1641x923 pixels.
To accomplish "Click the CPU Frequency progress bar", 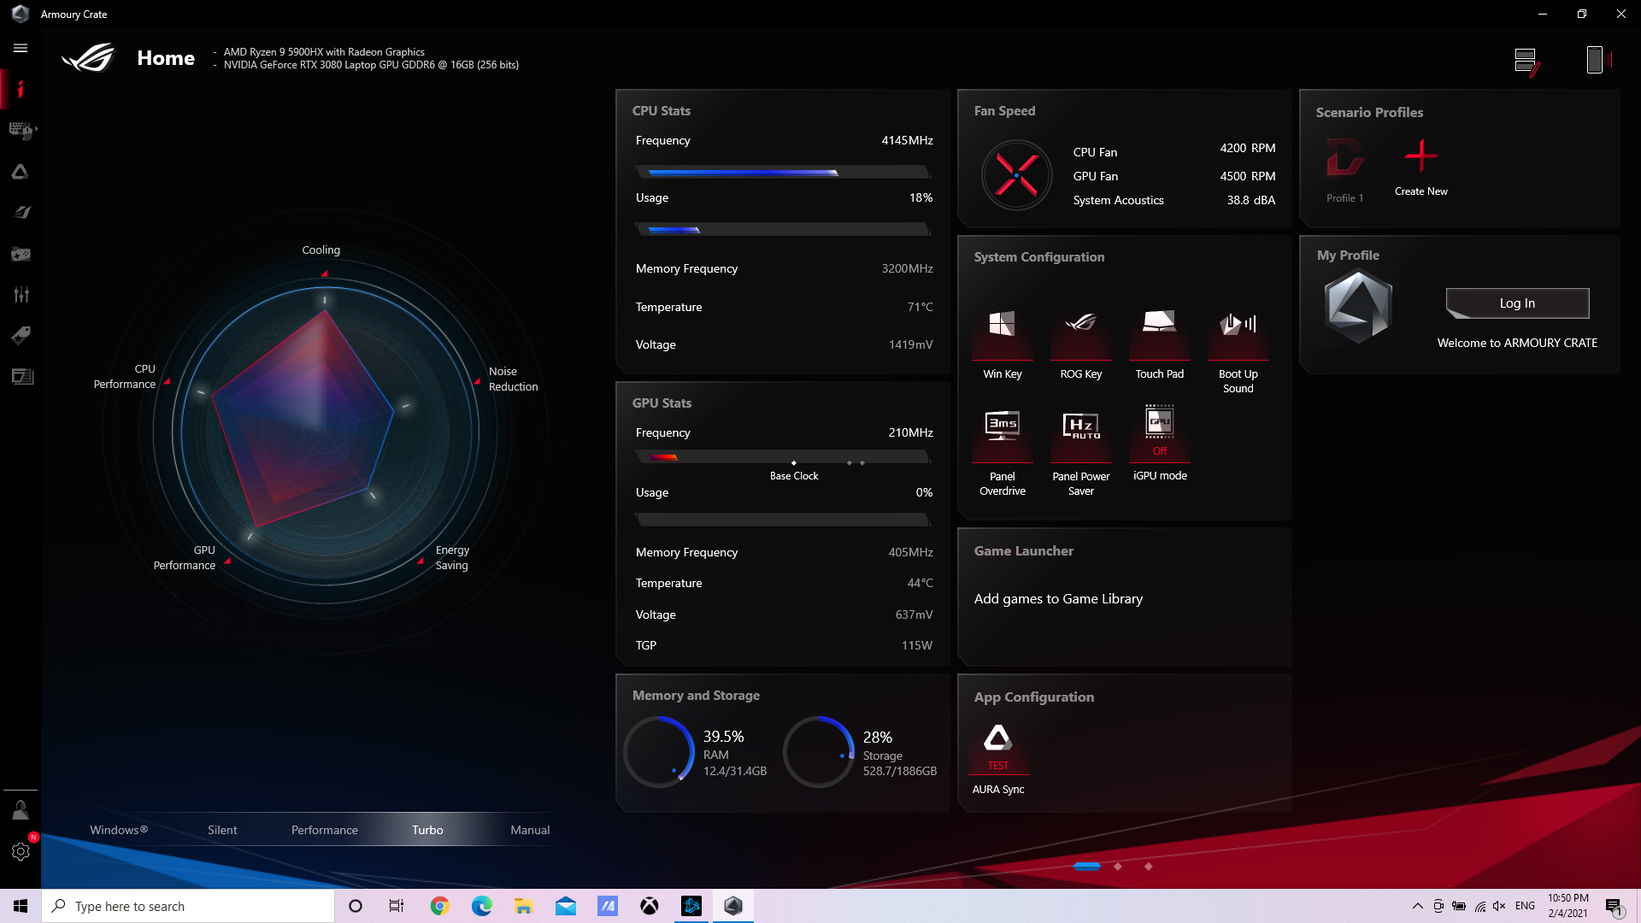I will point(783,172).
